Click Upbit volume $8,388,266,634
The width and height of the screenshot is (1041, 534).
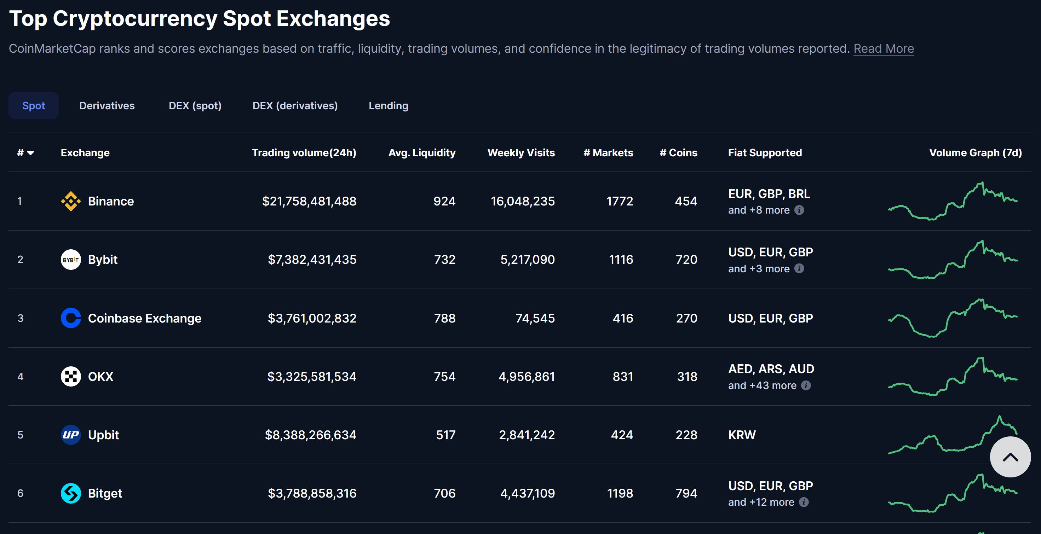point(310,435)
